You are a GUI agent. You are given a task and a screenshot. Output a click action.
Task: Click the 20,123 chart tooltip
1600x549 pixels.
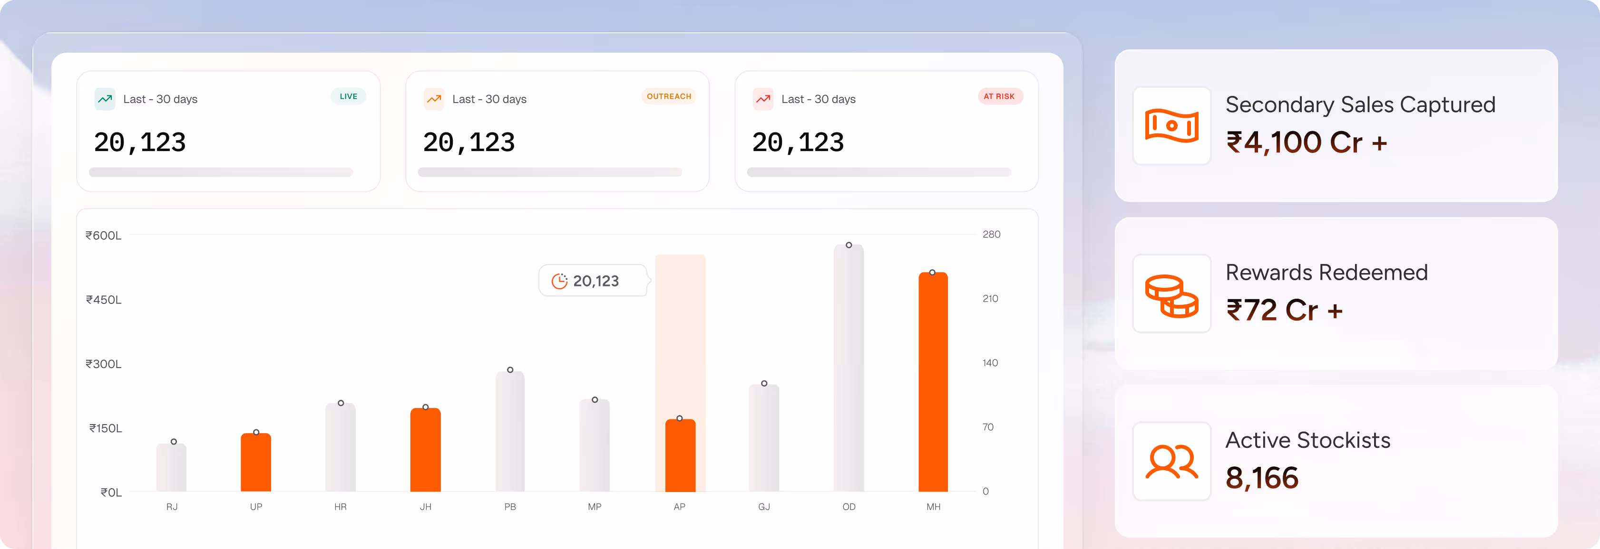(595, 281)
